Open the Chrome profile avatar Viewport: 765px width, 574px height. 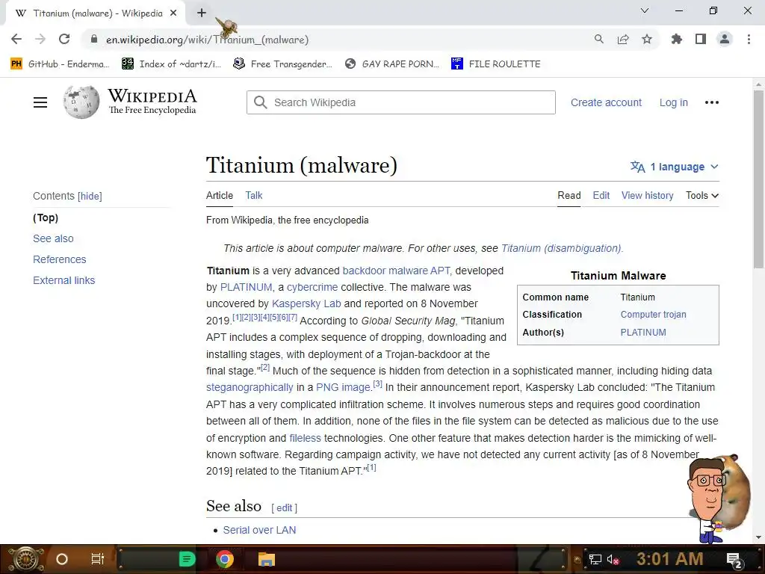725,39
